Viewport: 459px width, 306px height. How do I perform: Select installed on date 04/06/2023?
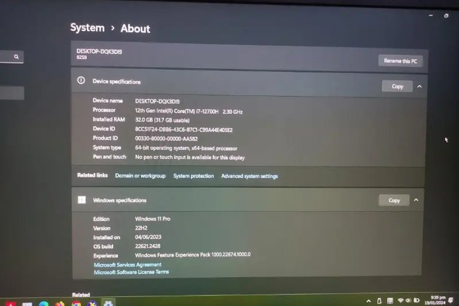pos(148,237)
